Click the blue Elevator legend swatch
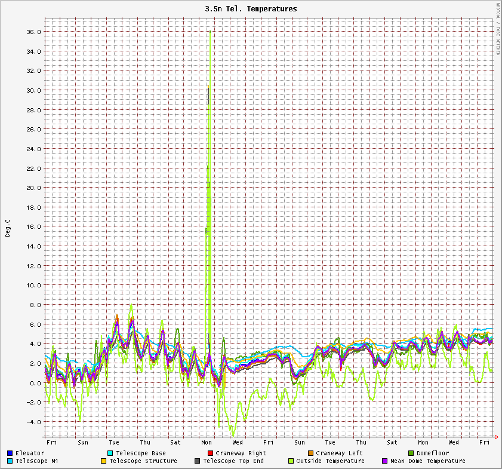 click(x=10, y=453)
